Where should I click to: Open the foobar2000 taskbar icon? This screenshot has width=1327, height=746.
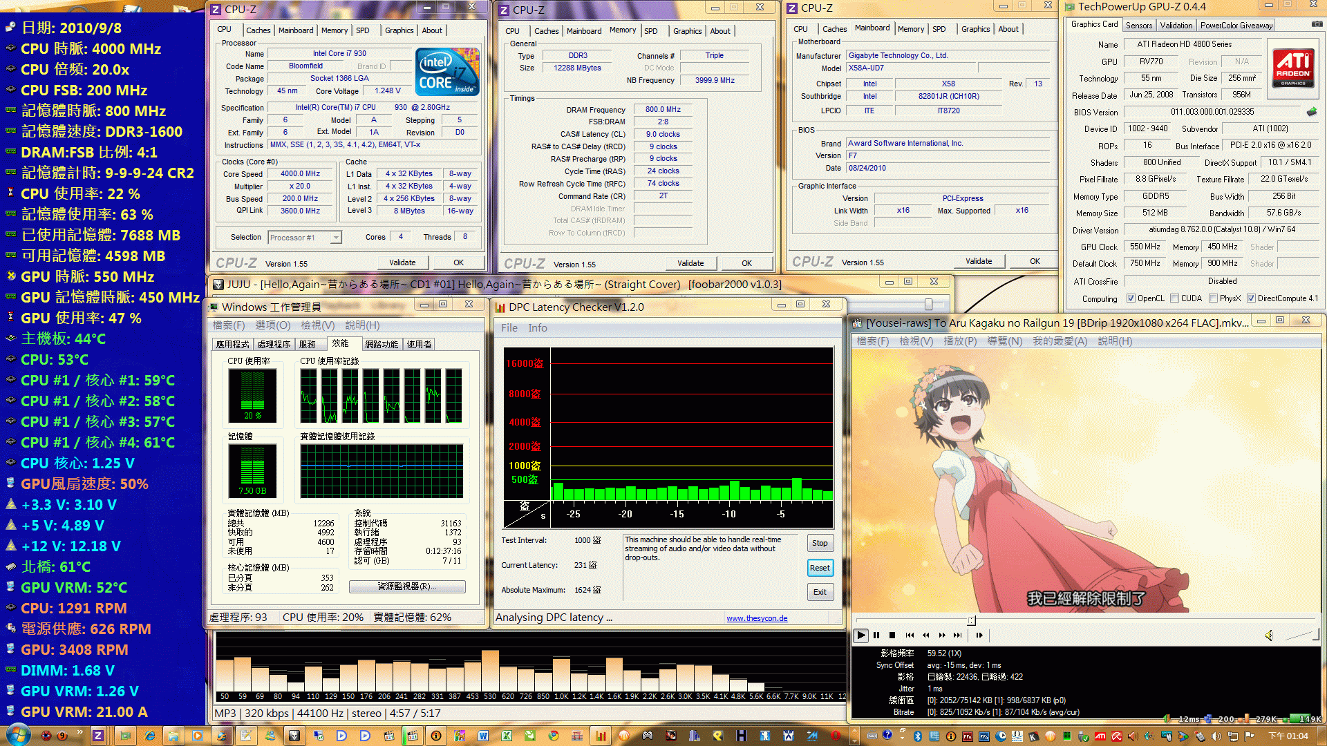[294, 736]
